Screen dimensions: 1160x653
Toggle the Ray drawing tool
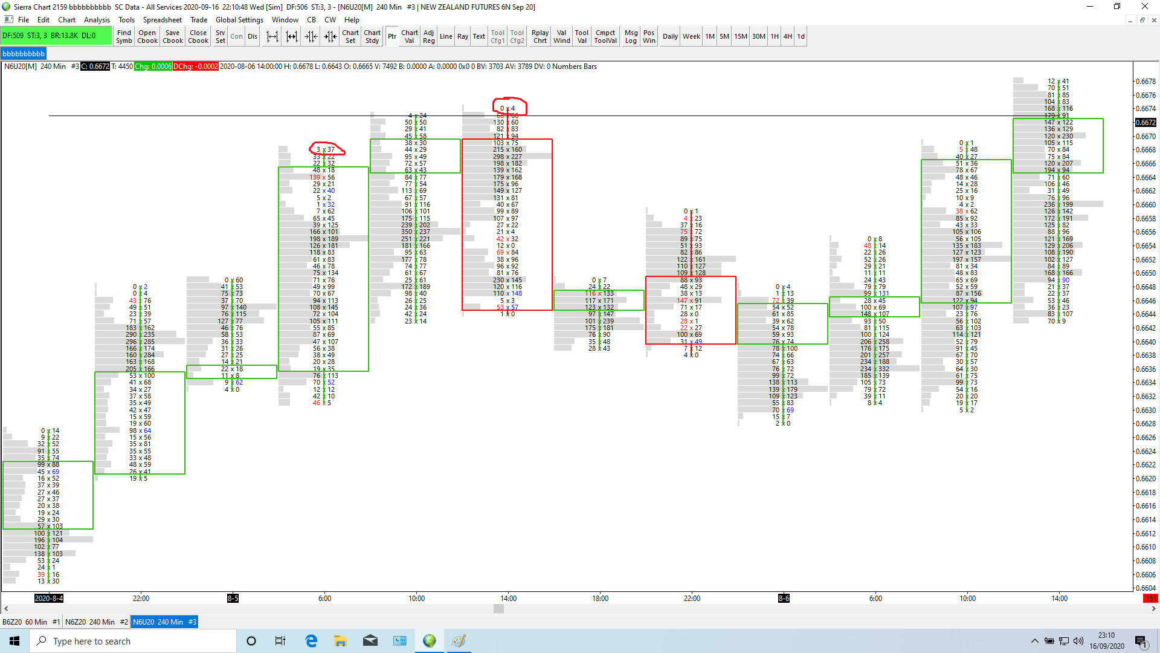coord(463,37)
